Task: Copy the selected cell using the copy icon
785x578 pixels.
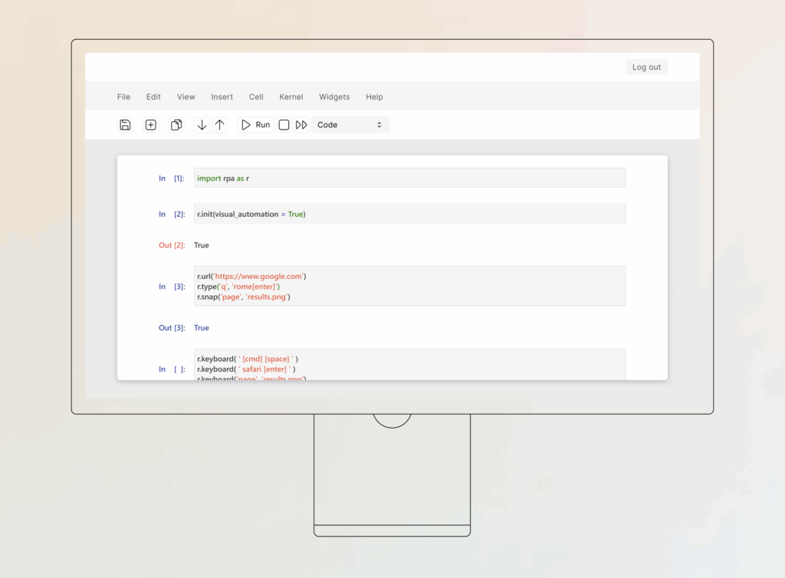Action: pos(176,124)
